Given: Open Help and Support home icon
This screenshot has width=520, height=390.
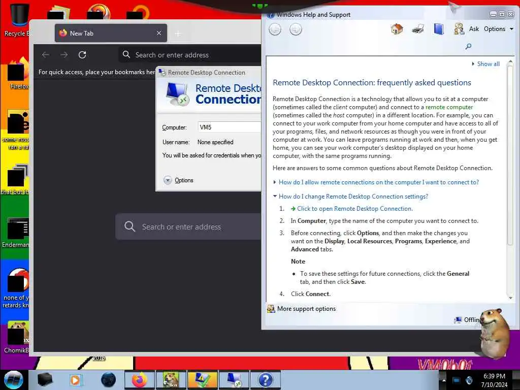Looking at the screenshot, I should tap(397, 29).
